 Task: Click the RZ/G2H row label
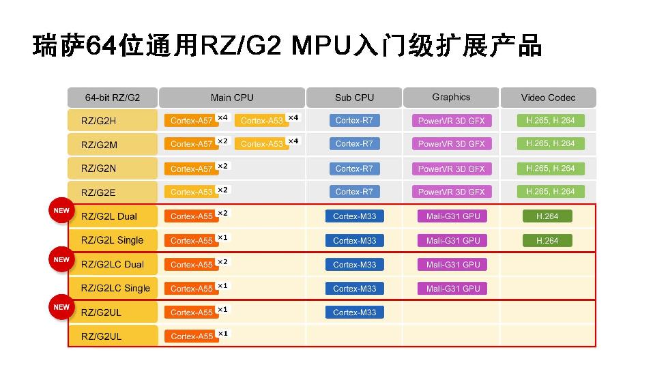[99, 121]
